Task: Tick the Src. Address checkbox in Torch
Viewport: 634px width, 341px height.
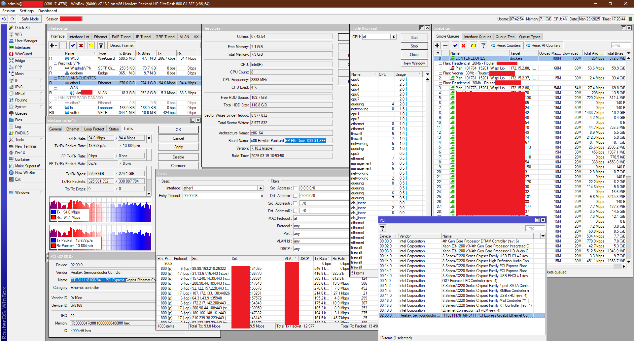Action: tap(295, 188)
